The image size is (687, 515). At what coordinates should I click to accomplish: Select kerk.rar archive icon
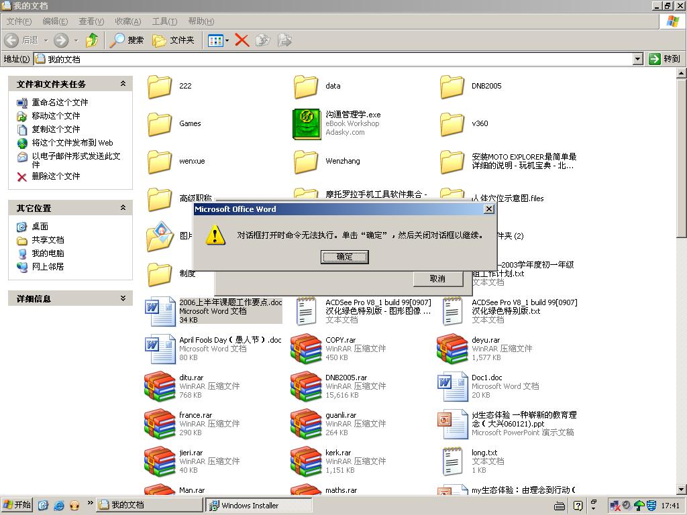306,461
